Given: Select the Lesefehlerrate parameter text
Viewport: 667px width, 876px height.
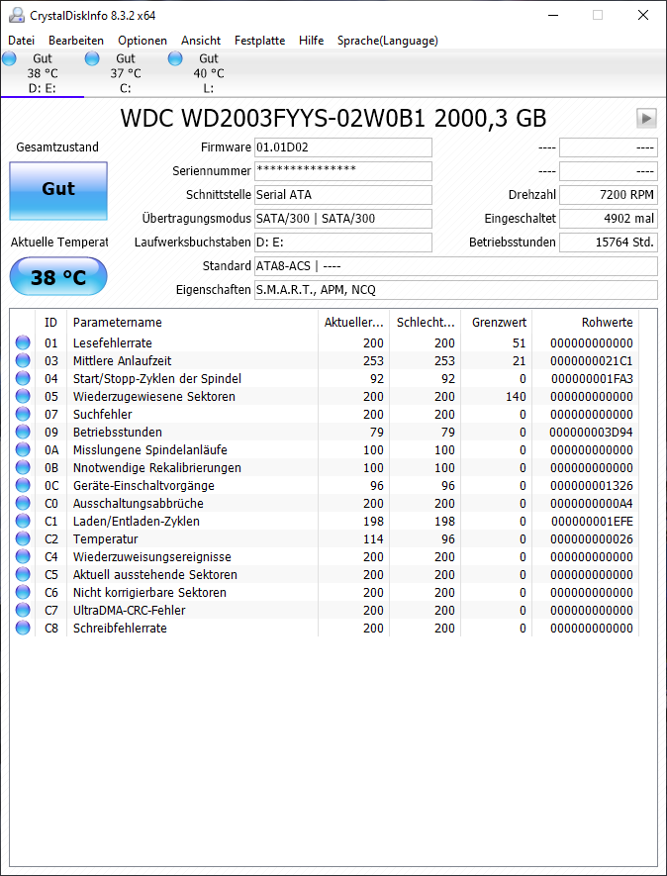Looking at the screenshot, I should (112, 343).
